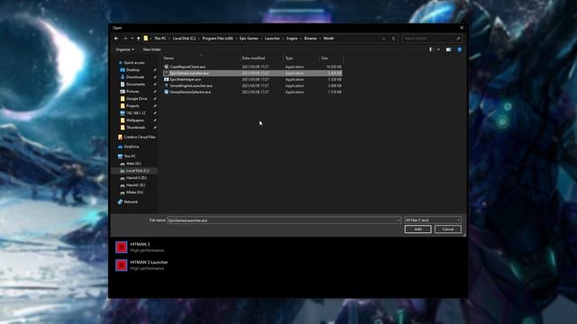Select EpicGamesLauncher.exe file
Screen dimensions: 577x324
pos(252,73)
